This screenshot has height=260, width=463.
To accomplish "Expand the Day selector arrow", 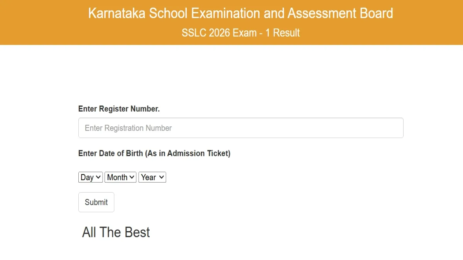I will click(98, 177).
